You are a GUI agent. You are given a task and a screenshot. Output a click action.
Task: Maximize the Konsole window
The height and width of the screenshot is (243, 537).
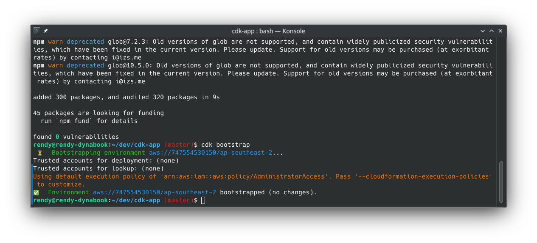pyautogui.click(x=492, y=31)
